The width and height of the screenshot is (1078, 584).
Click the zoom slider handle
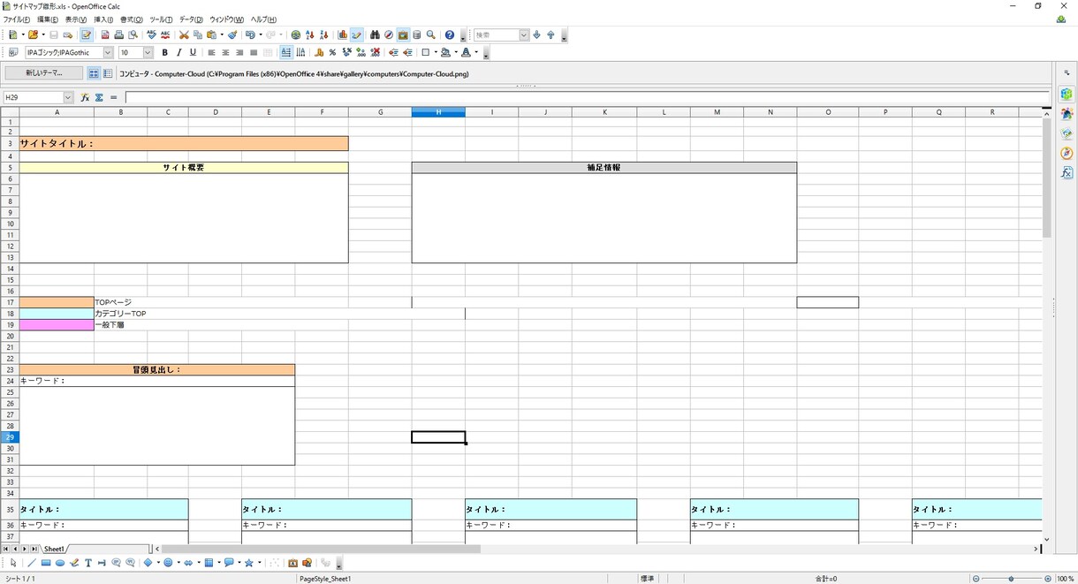pyautogui.click(x=1011, y=579)
